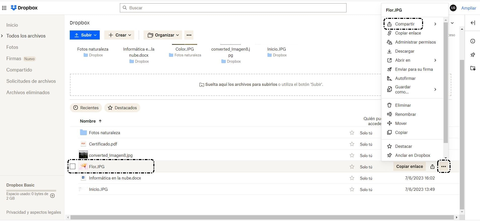This screenshot has height=221, width=480.
Task: Go to Inicio in the sidebar
Action: (x=12, y=25)
